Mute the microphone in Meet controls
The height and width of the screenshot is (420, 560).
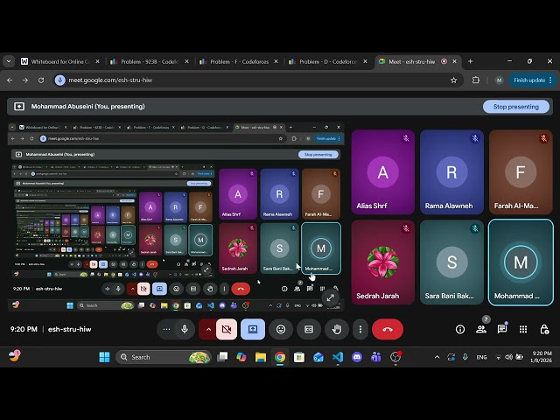[x=185, y=329]
